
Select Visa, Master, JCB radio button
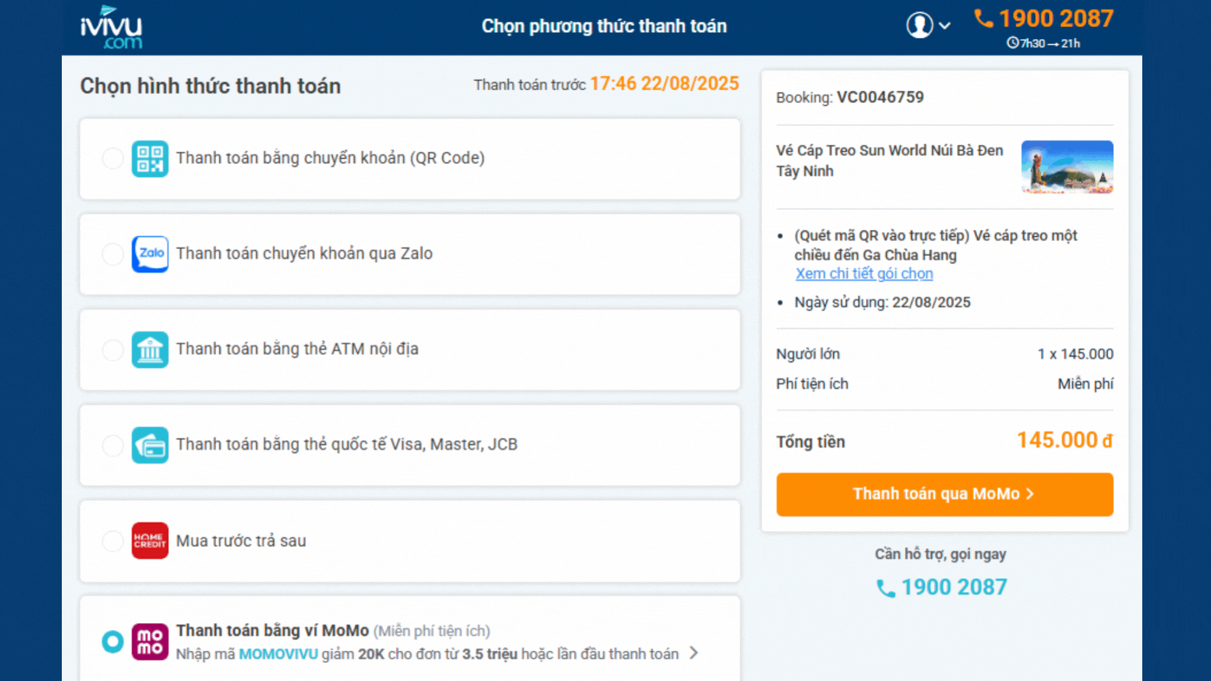[x=113, y=445]
